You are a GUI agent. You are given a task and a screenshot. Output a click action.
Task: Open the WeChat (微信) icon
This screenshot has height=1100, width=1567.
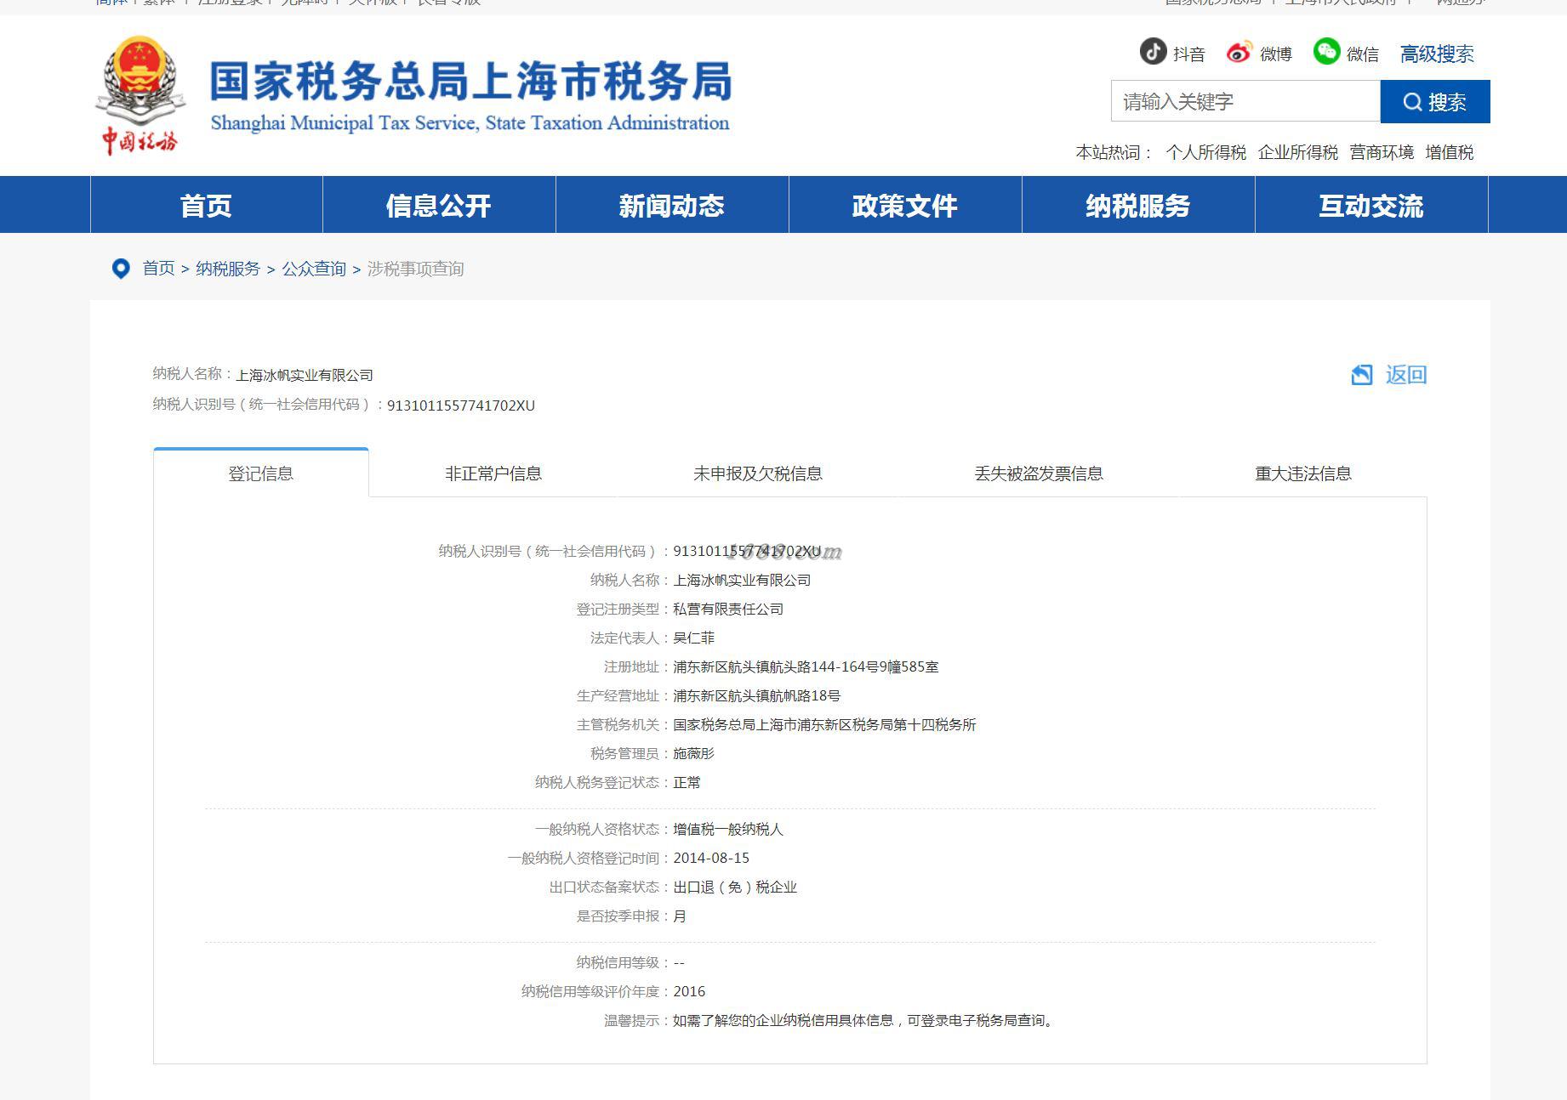(1326, 52)
